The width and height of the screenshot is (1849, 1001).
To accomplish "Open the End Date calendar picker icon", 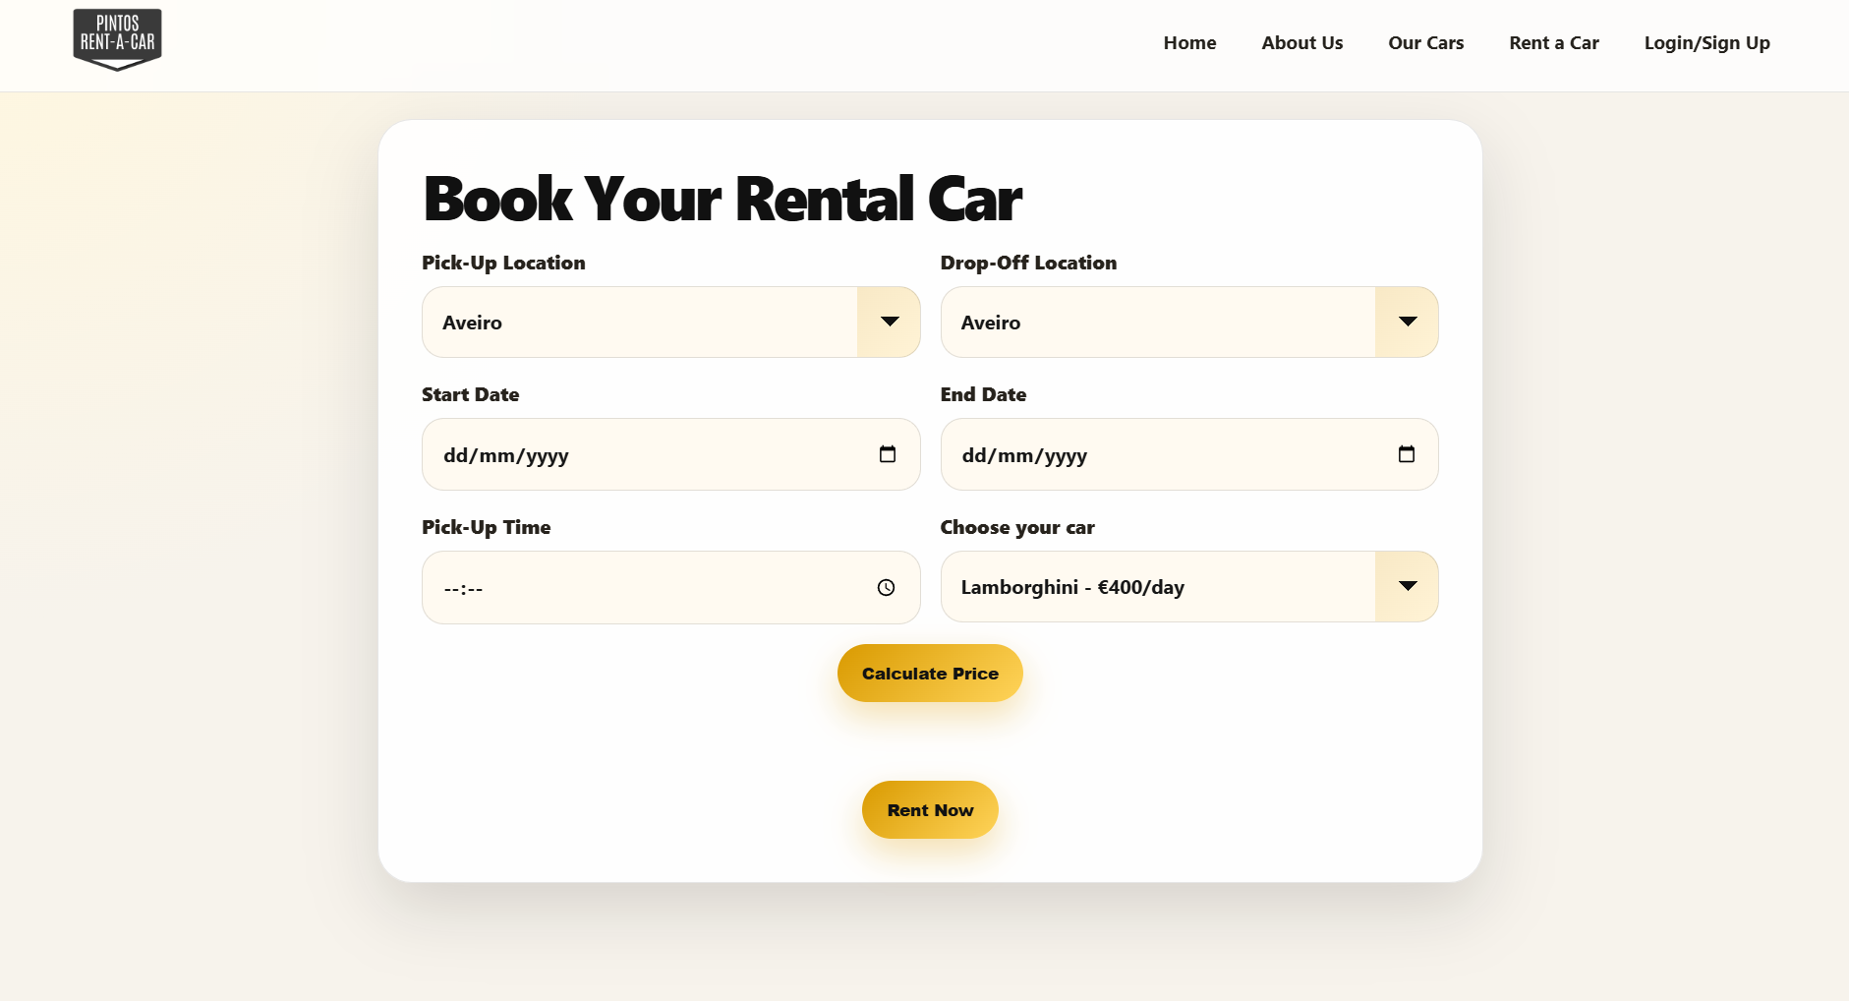I will click(1407, 454).
